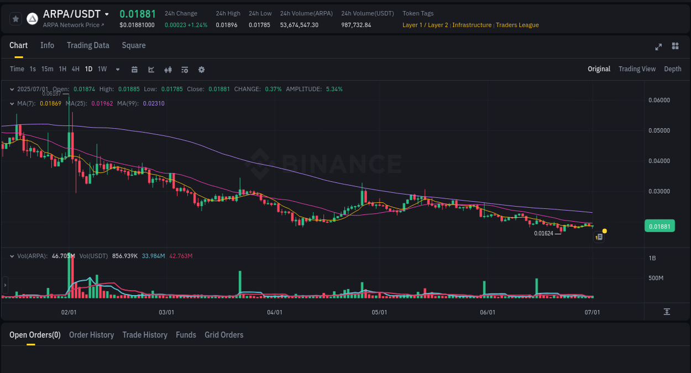Open the chart settings gear icon
691x373 pixels.
pyautogui.click(x=201, y=69)
